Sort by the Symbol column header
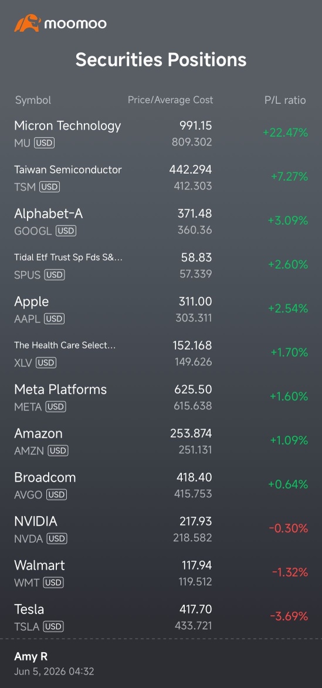This screenshot has height=688, width=322. point(33,100)
